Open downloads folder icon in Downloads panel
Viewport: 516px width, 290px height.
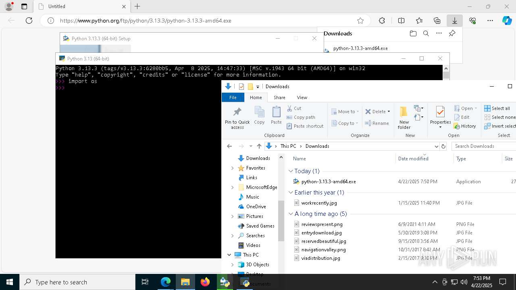point(413,33)
